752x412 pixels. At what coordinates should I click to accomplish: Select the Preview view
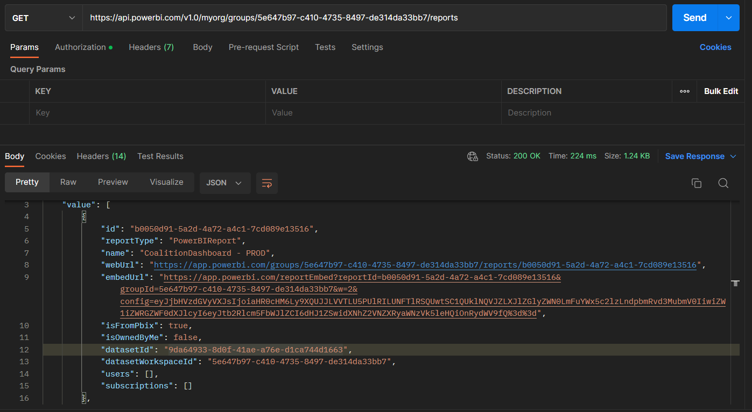coord(113,182)
